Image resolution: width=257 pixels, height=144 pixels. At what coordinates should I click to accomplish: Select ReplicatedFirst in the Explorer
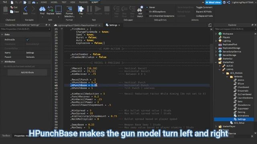pyautogui.click(x=230, y=44)
